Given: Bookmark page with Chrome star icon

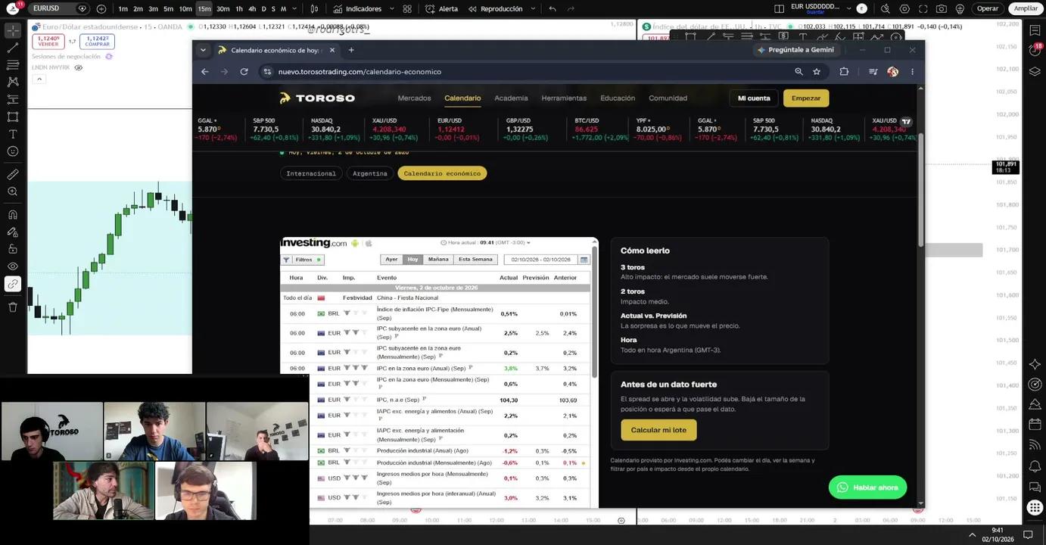Looking at the screenshot, I should pos(817,71).
